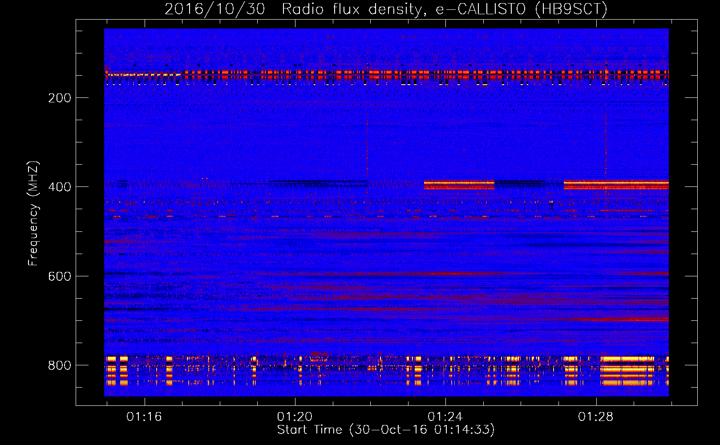
Task: Click the 'Start Time (30-Oct-16 01:14:33)' label
Action: tap(386, 430)
